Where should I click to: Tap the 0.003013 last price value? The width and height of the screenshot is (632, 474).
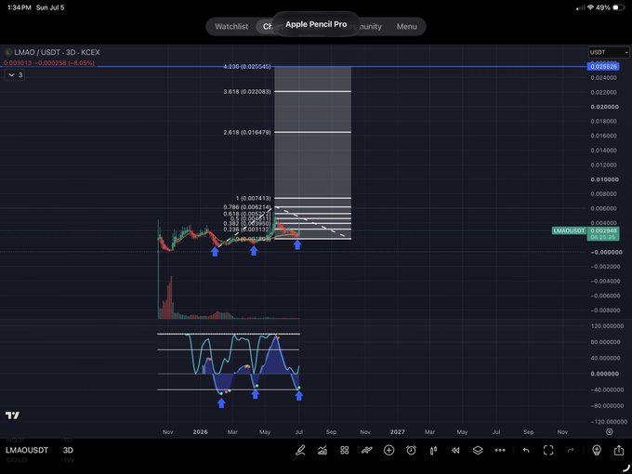(x=18, y=63)
